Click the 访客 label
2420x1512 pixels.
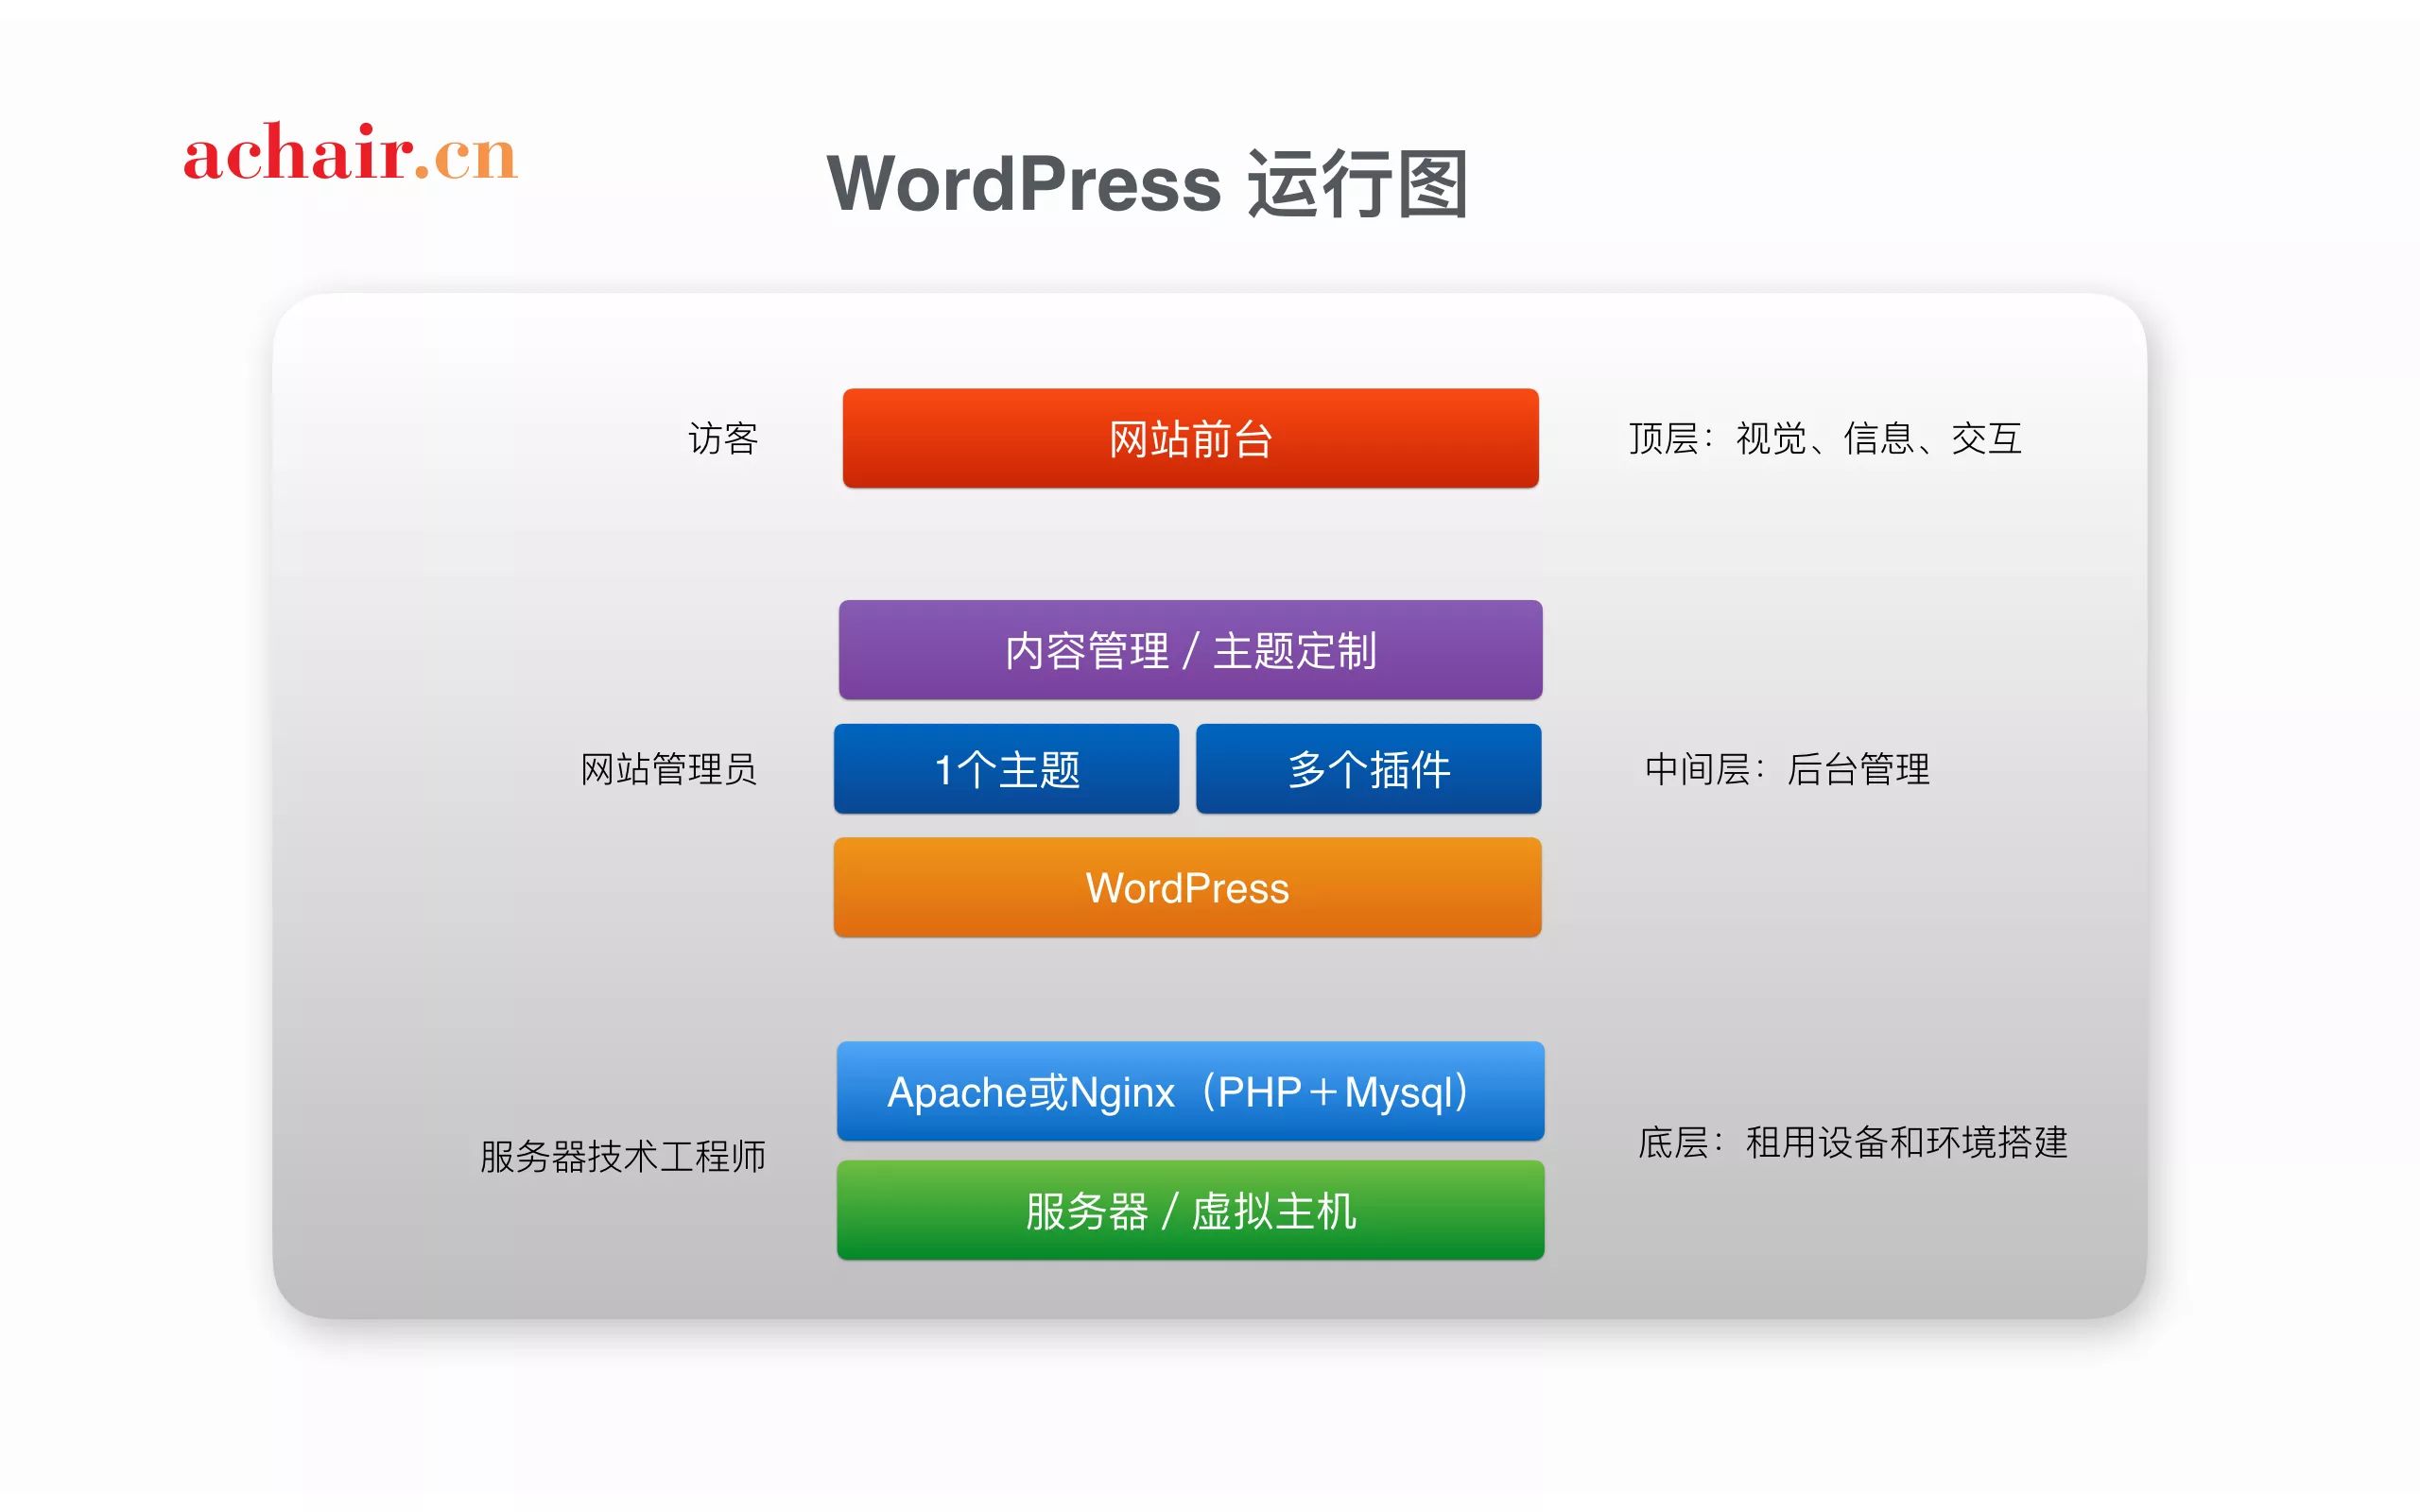pos(723,438)
